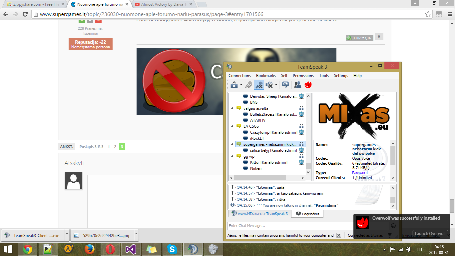The width and height of the screenshot is (455, 256).
Task: Dismiss the TeamSpeak news ticker
Action: point(339,235)
